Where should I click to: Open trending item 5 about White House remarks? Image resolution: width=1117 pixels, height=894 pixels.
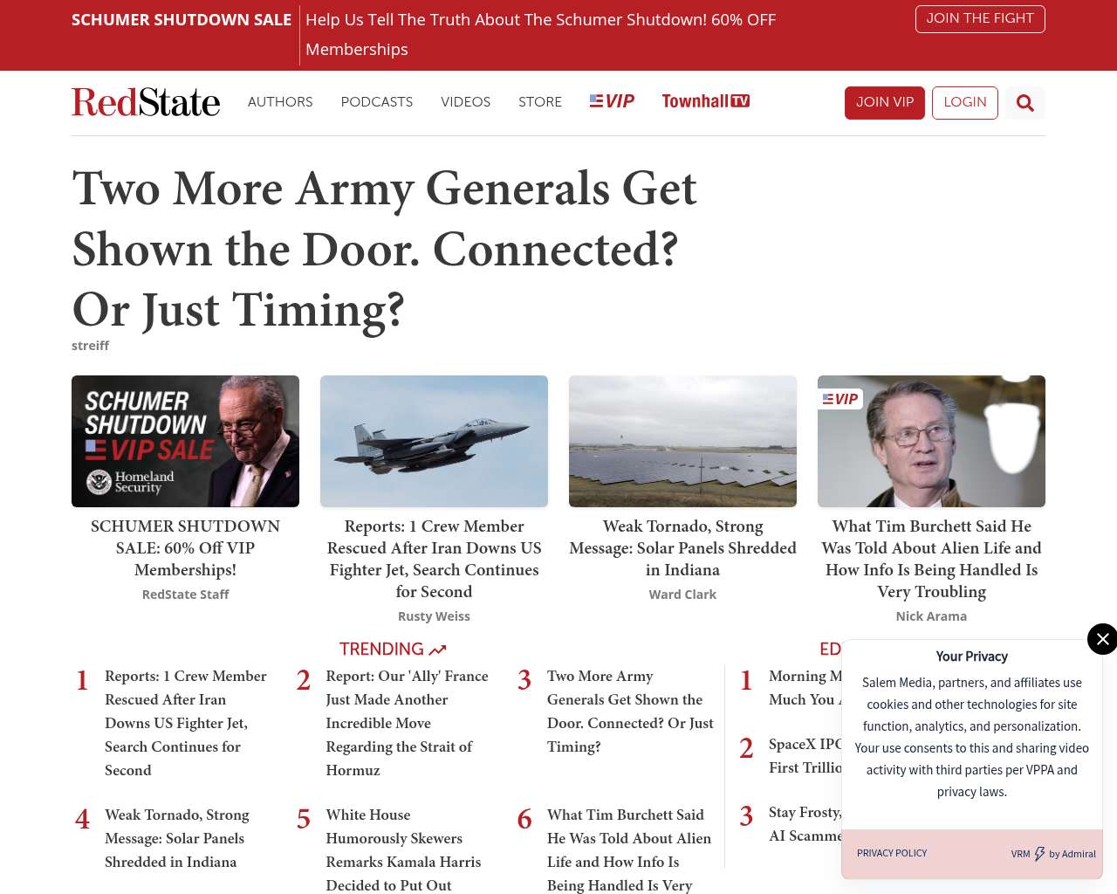click(x=403, y=849)
